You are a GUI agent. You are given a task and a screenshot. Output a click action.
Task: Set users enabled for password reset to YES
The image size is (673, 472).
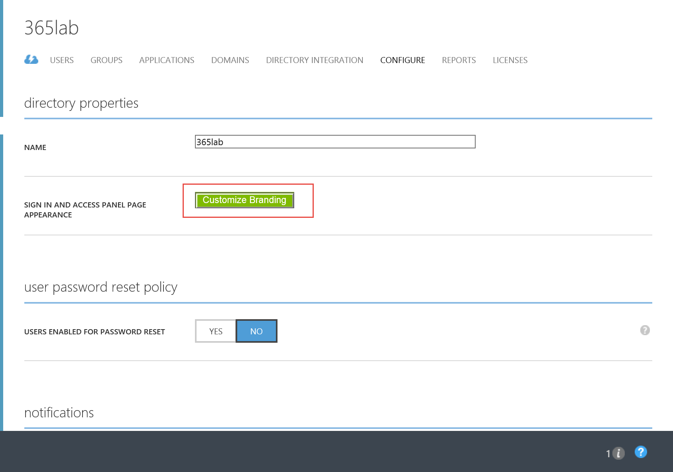click(216, 331)
